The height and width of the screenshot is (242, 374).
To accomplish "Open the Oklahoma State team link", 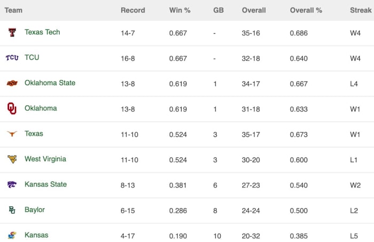I will (50, 83).
